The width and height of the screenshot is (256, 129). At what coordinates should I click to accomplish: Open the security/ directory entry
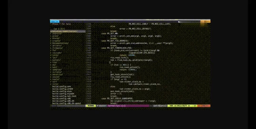pos(57,74)
